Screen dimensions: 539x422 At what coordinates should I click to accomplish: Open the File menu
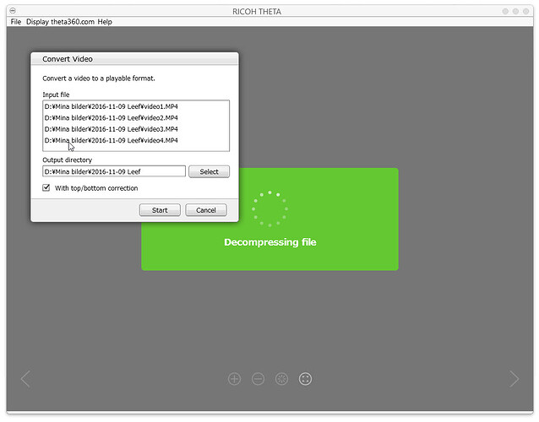click(x=16, y=22)
